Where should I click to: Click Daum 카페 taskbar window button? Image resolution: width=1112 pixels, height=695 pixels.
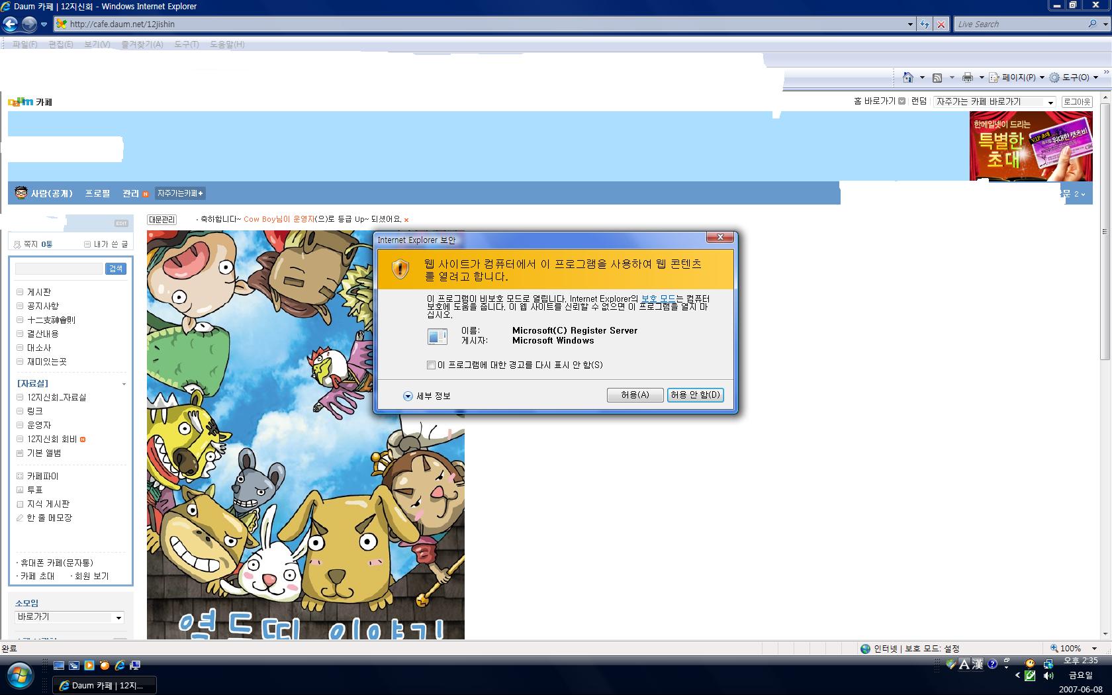(x=105, y=685)
